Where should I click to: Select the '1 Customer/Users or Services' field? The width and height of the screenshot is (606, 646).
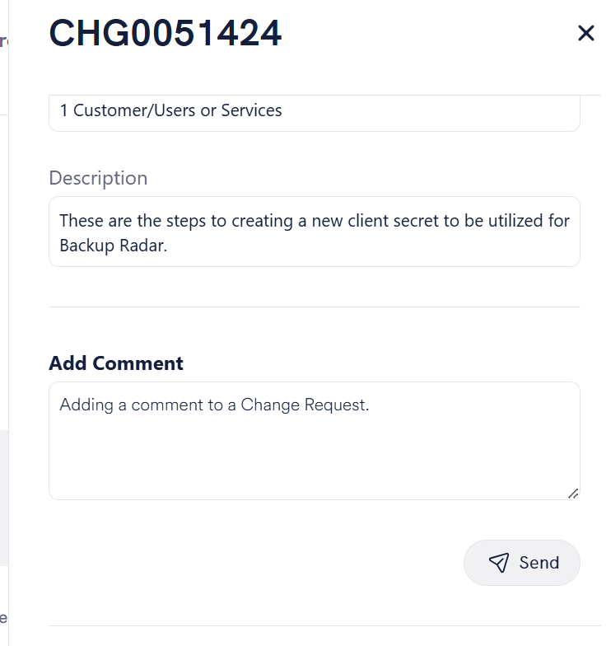click(x=315, y=113)
